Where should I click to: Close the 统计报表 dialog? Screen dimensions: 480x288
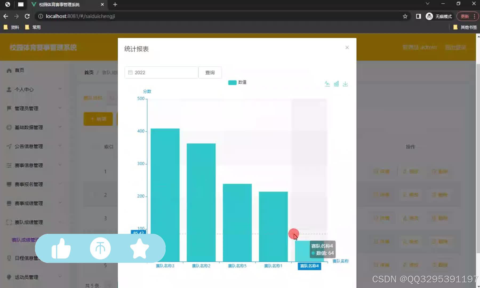tap(347, 47)
